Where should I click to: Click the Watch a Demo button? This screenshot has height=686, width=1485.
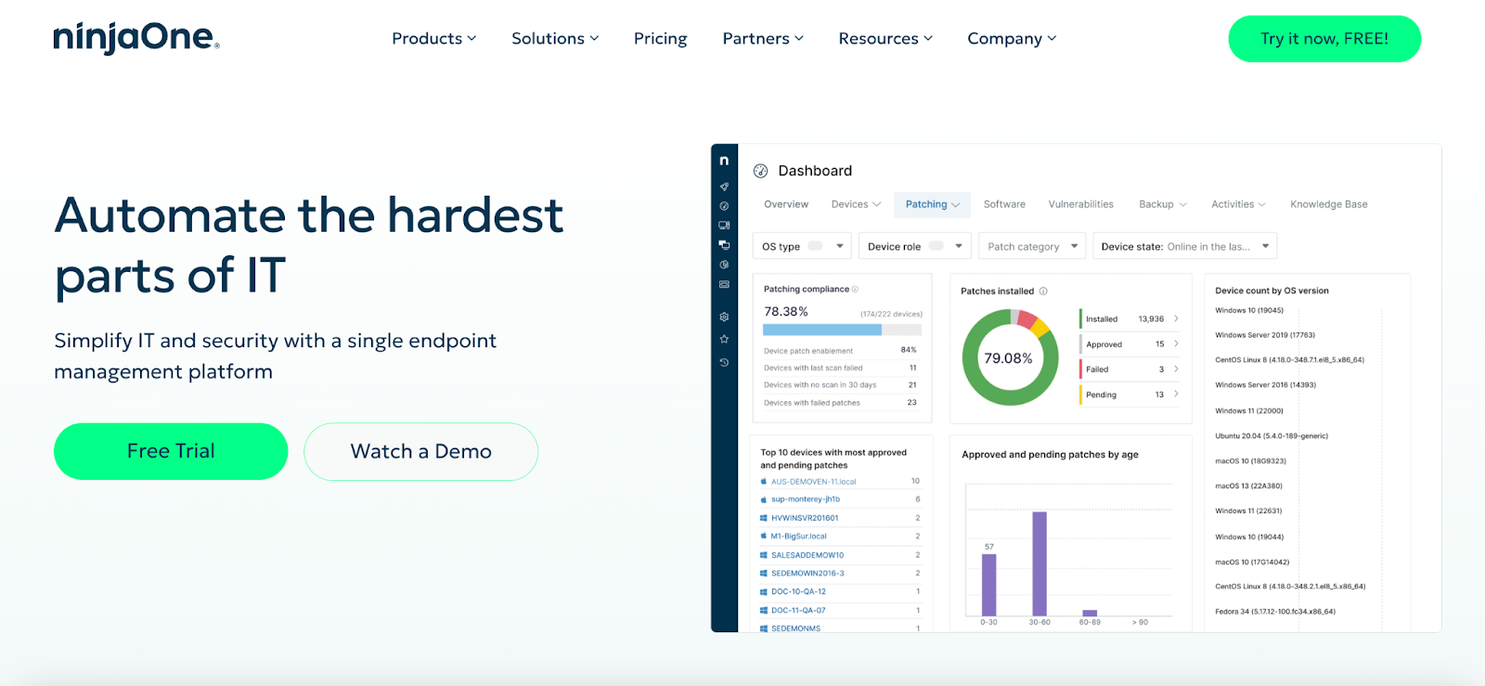click(421, 451)
